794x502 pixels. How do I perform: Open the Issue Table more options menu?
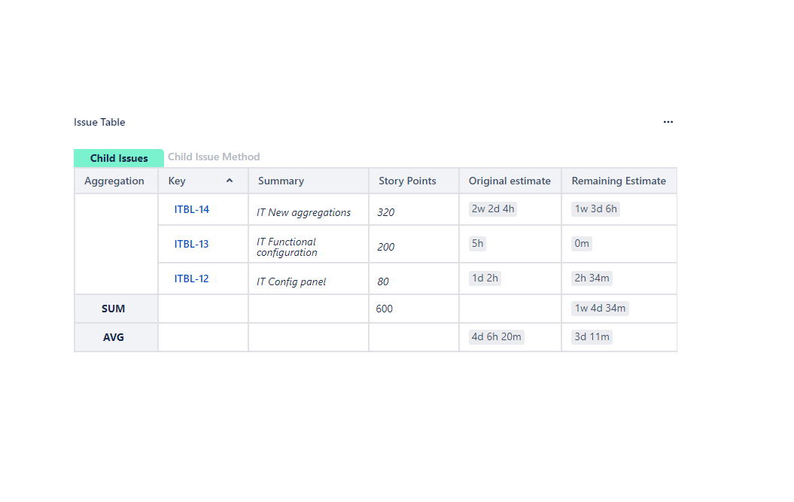coord(668,122)
